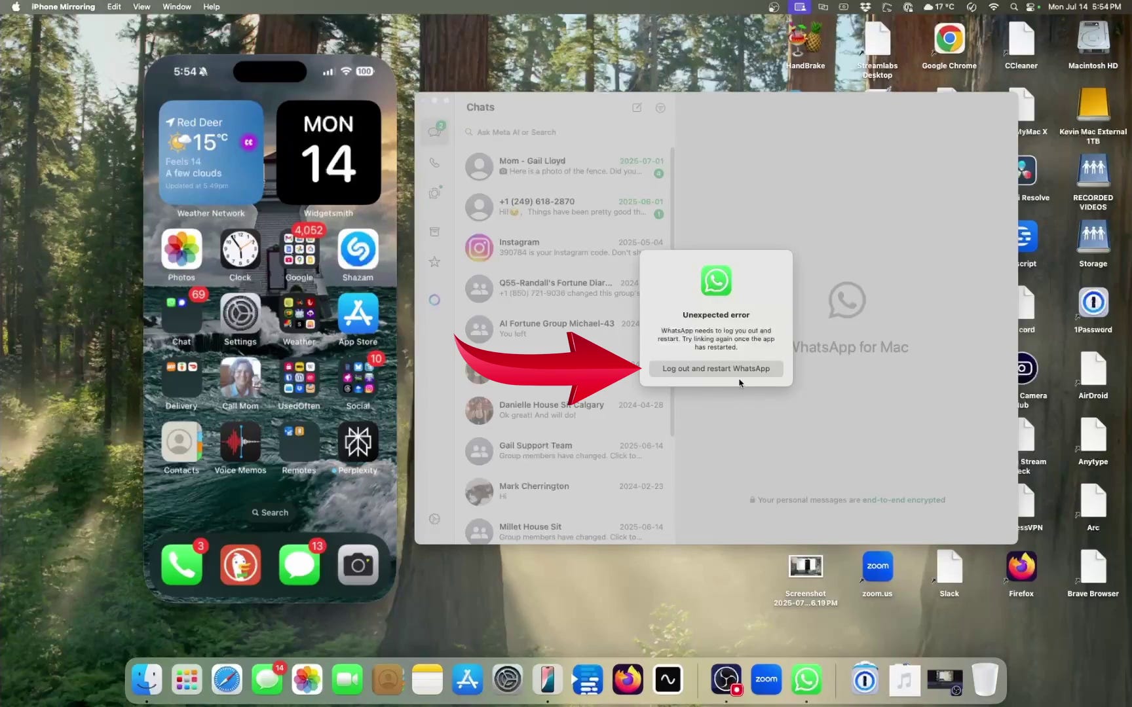Open the Social folder on iPhone
1132x707 pixels.
(x=358, y=378)
